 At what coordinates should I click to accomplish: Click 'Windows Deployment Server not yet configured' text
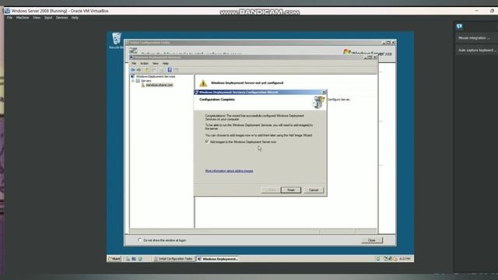247,83
